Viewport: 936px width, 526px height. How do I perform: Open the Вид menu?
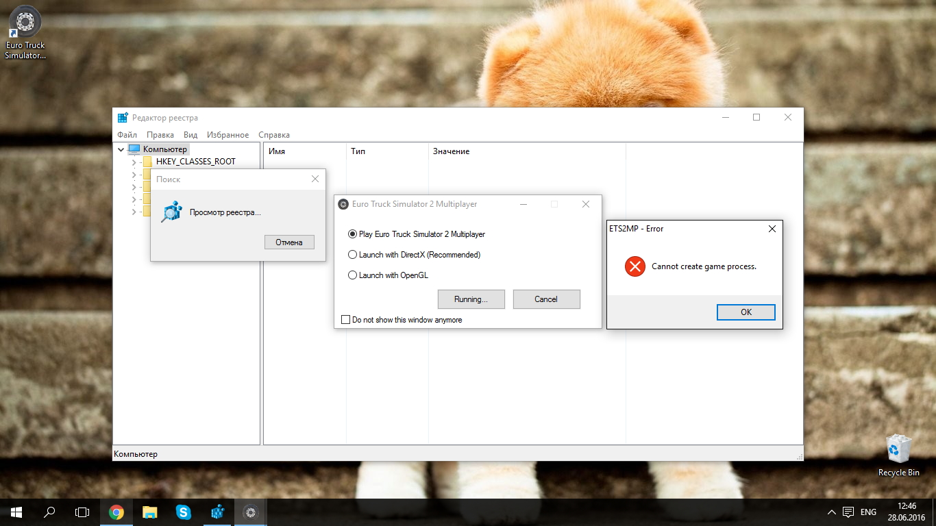[x=190, y=135]
